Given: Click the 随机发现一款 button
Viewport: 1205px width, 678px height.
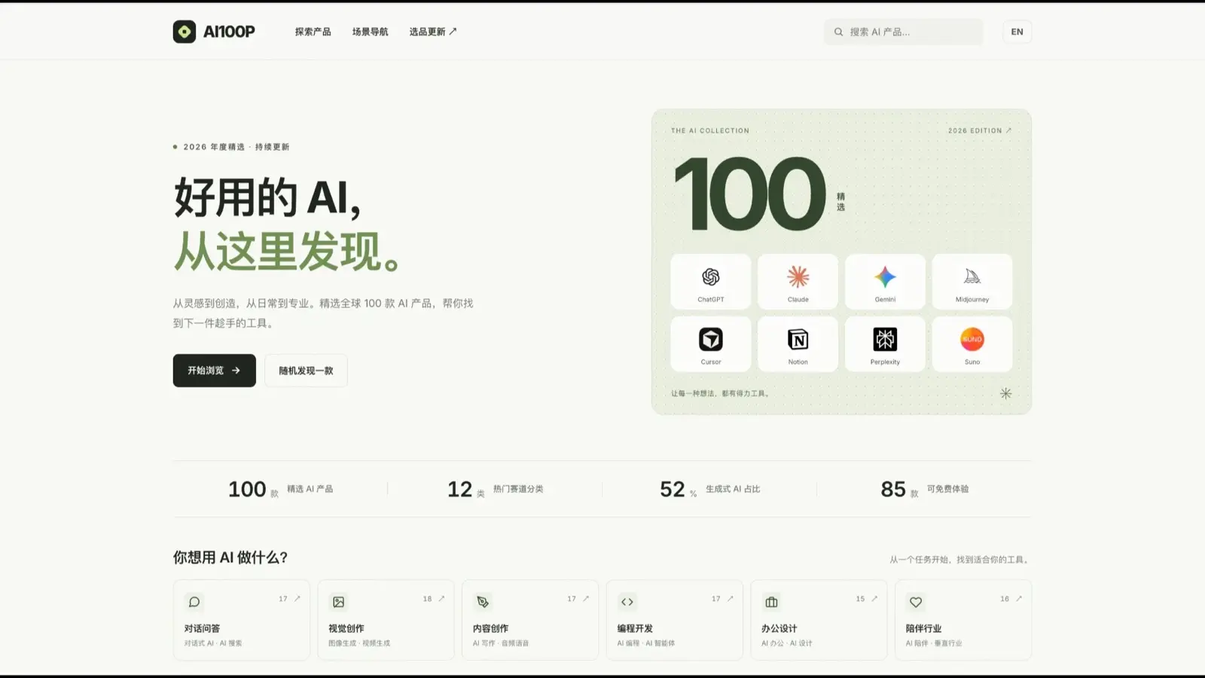Looking at the screenshot, I should 306,371.
